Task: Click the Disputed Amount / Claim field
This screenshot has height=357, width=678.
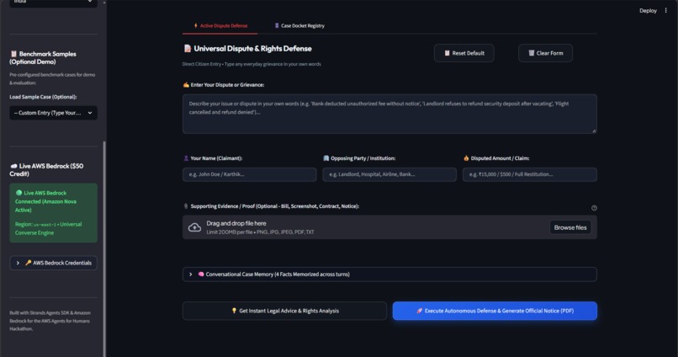Action: coord(530,174)
